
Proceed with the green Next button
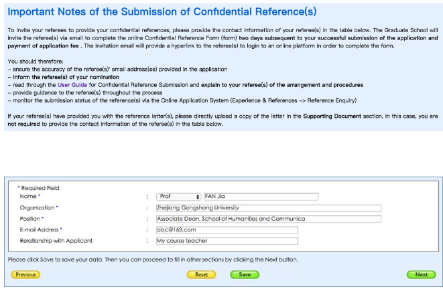click(421, 274)
